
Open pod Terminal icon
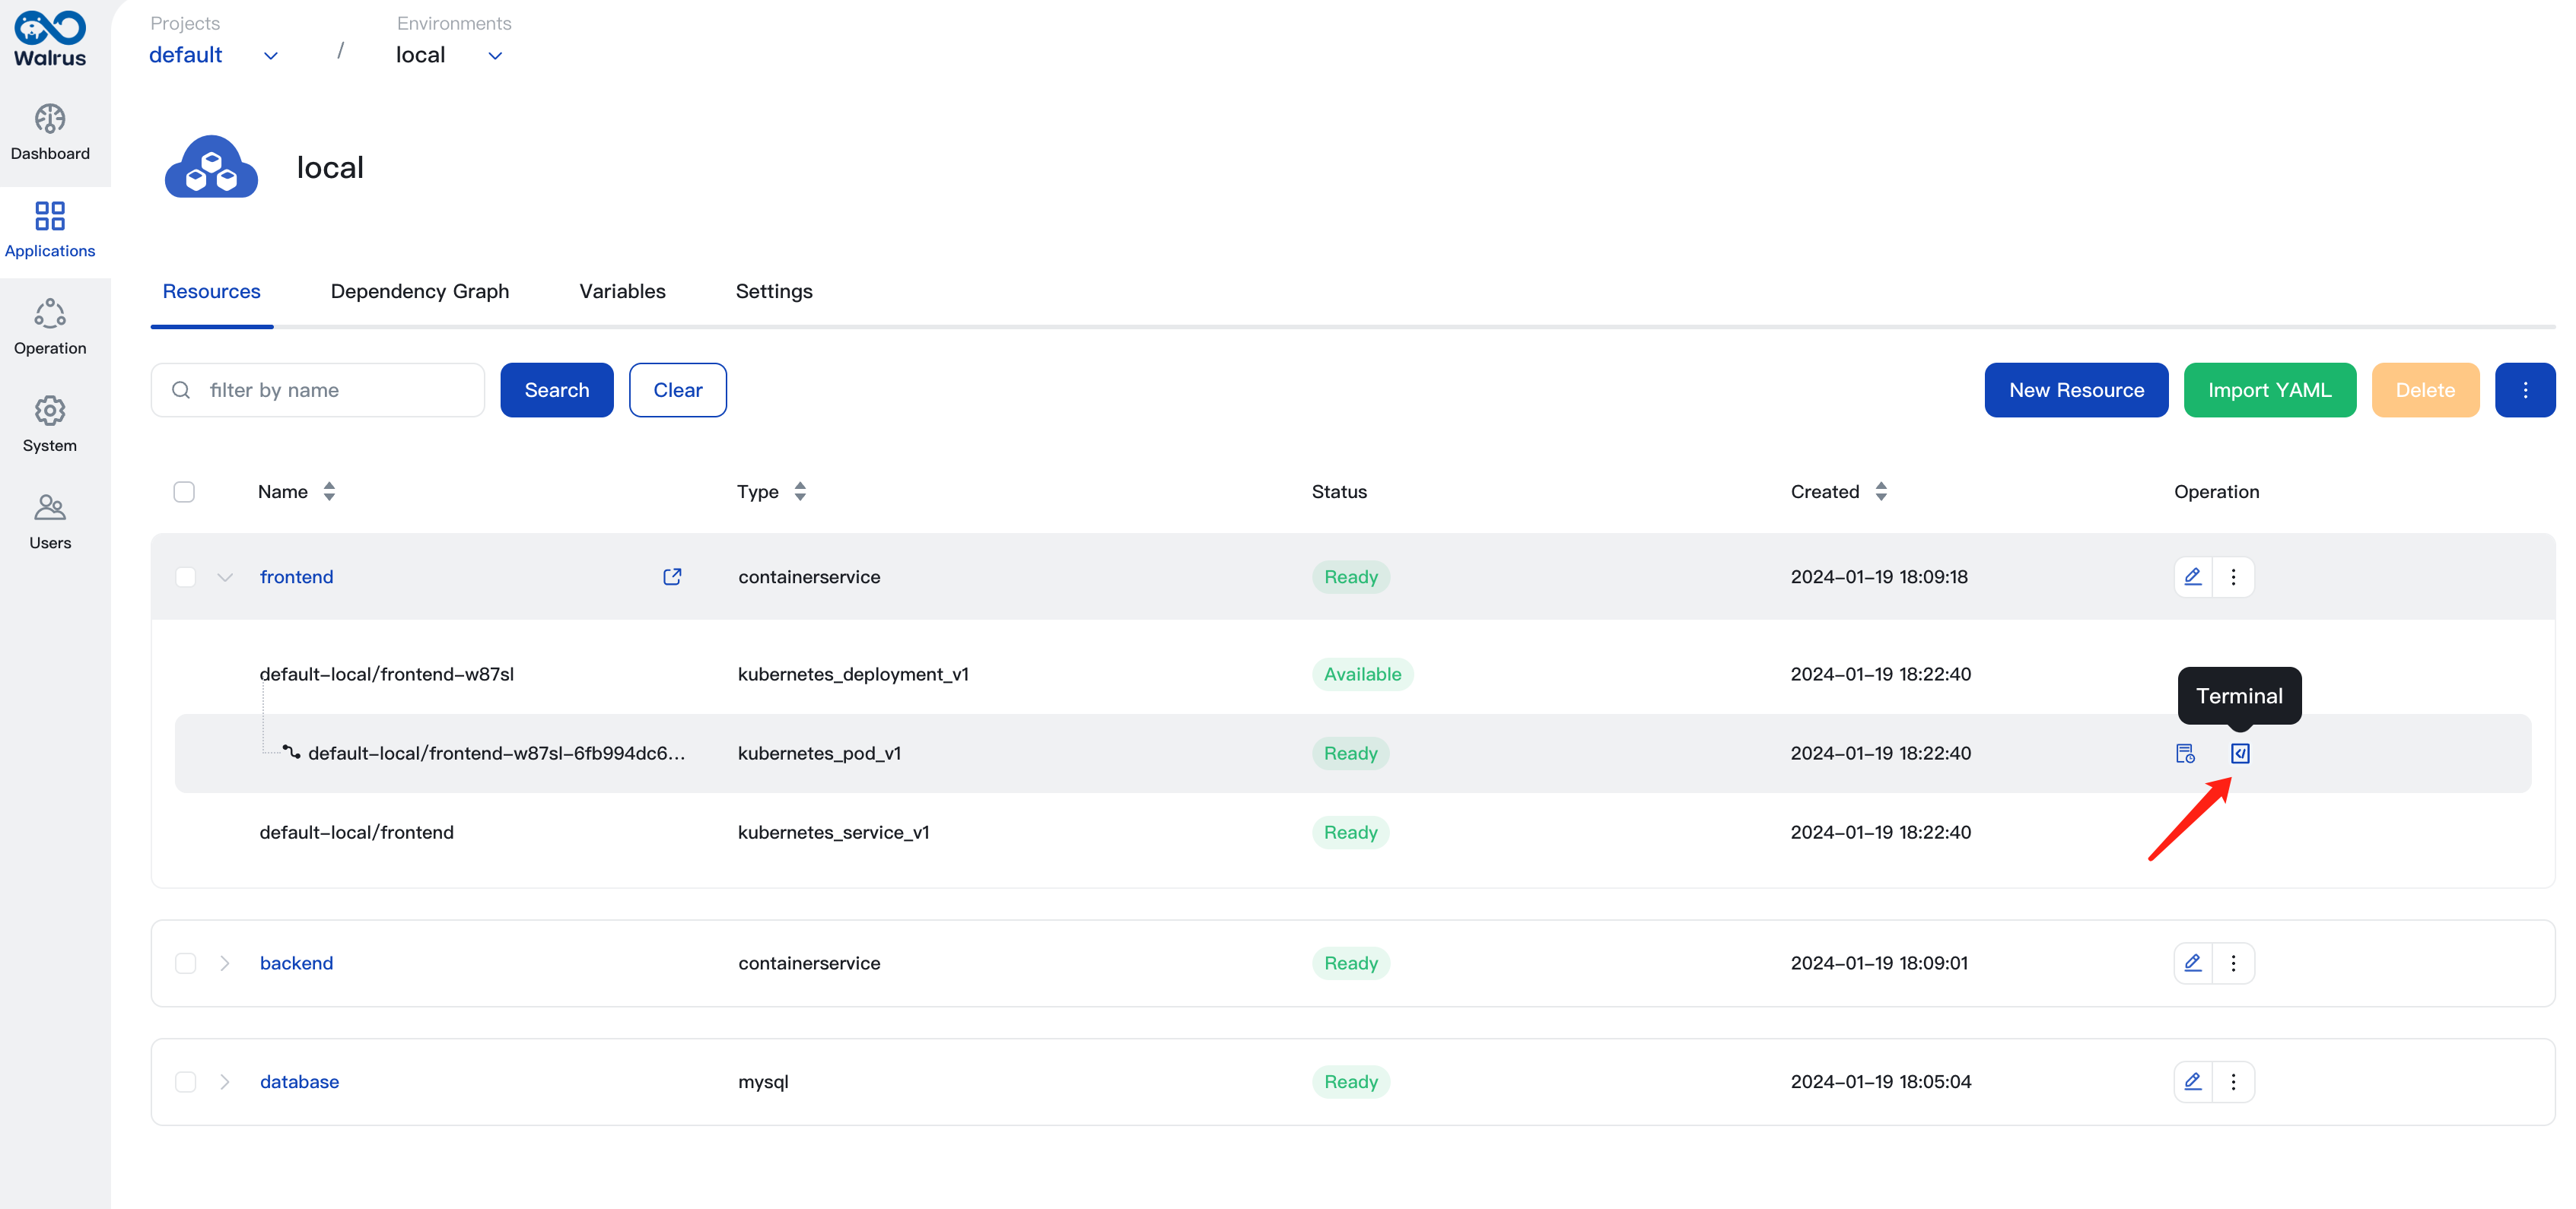2240,754
